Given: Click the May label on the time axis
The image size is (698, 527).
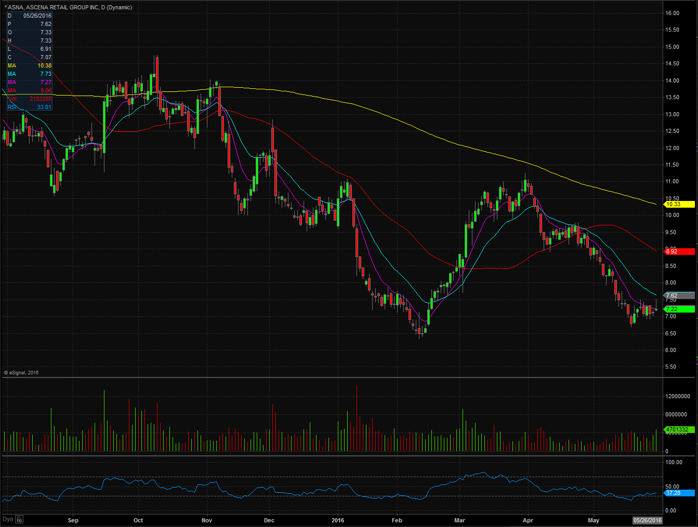Looking at the screenshot, I should click(x=594, y=520).
